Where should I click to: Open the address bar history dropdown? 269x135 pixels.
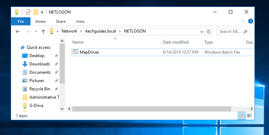point(202,32)
